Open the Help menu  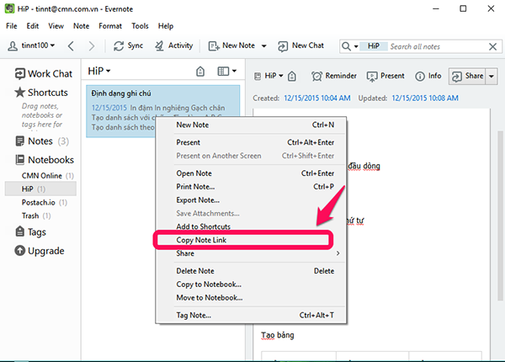click(166, 26)
